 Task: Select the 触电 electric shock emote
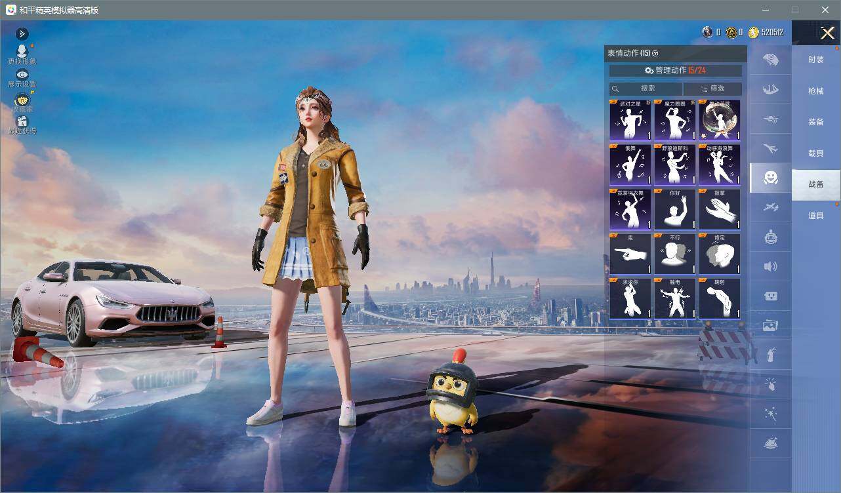coord(675,298)
